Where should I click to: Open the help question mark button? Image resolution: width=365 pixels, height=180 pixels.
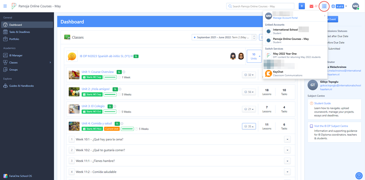(x=359, y=175)
